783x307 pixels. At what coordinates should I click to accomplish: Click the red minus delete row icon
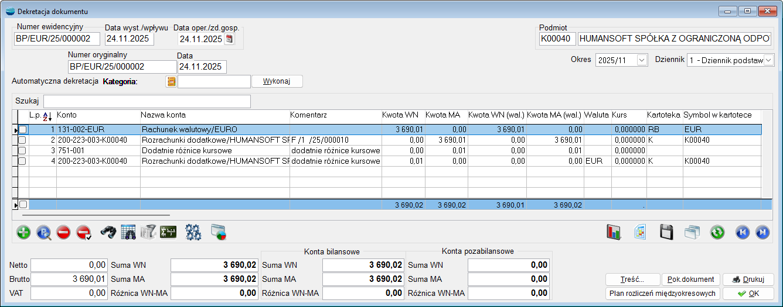64,232
